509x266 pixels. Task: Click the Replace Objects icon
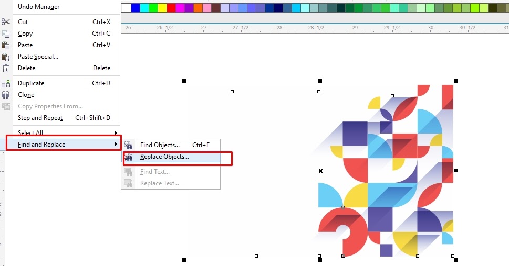128,157
